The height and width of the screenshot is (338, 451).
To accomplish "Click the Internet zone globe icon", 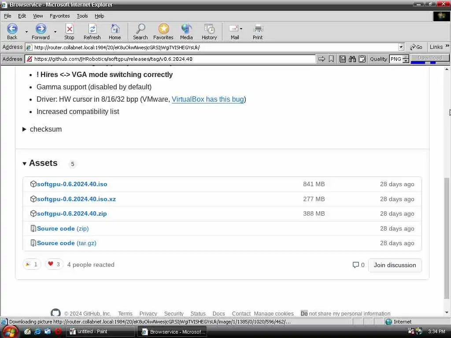I will point(388,322).
